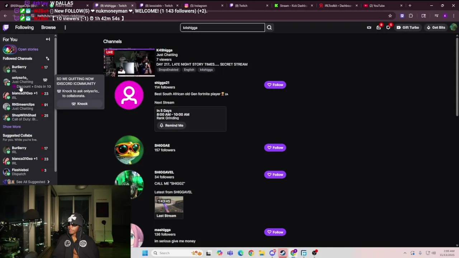Expand Show More followed channels
459x258 pixels.
(12, 127)
